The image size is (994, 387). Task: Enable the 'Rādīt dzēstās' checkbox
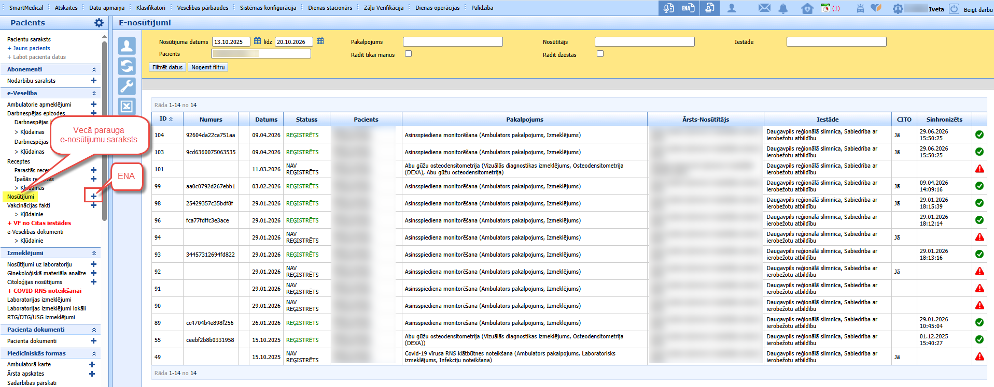click(600, 54)
